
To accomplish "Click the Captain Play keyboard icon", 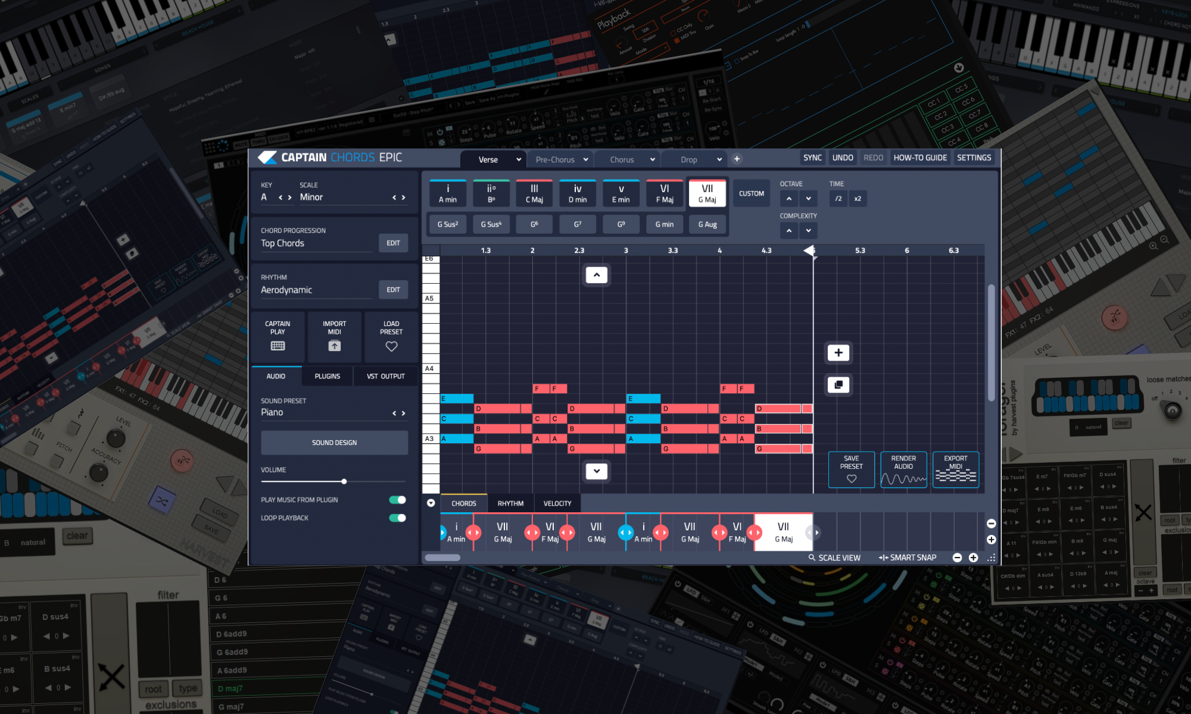I will 278,346.
